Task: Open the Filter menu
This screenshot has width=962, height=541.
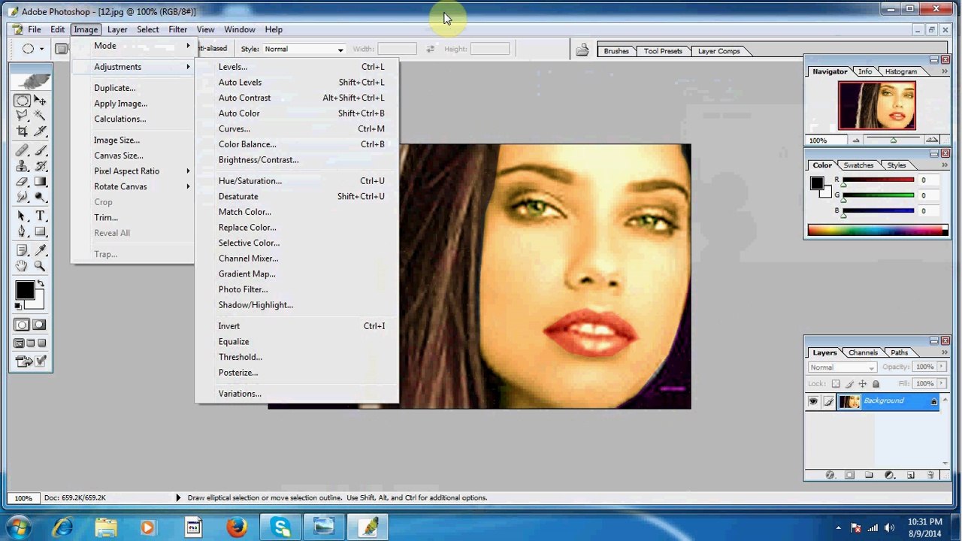Action: (177, 29)
